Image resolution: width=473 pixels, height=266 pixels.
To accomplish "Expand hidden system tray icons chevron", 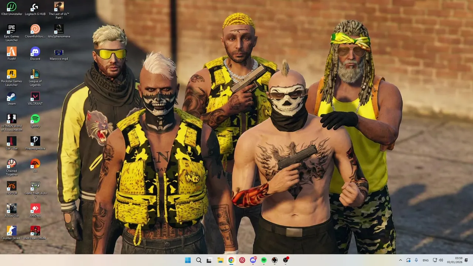I will pos(400,260).
